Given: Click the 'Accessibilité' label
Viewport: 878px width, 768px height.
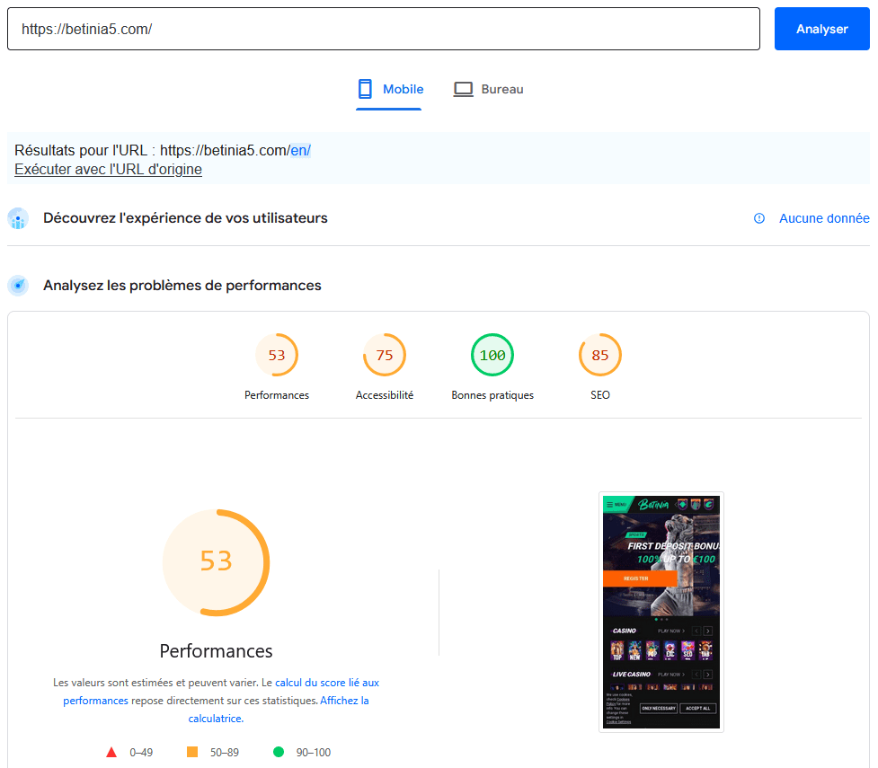Looking at the screenshot, I should tap(384, 395).
